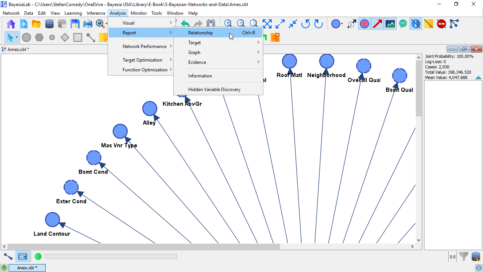Click the Neighborhood node circle

point(326,61)
